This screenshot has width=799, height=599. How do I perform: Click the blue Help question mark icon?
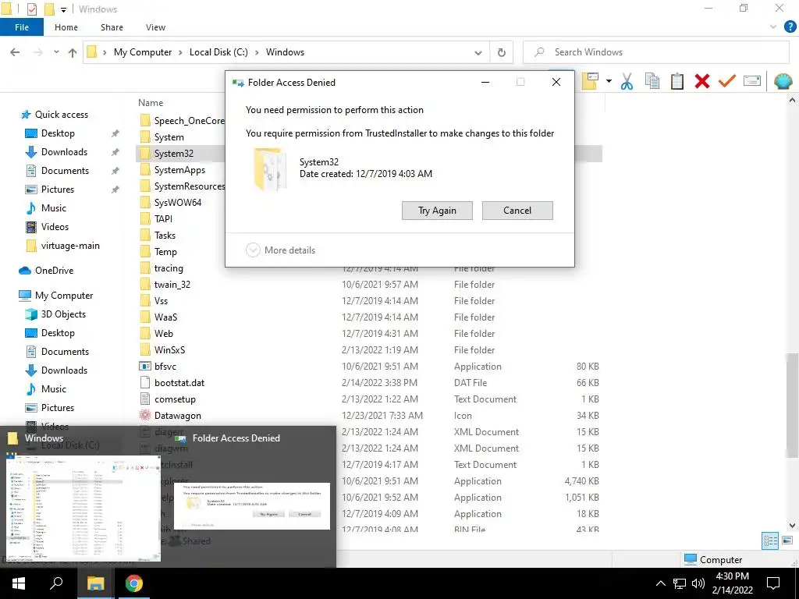pyautogui.click(x=790, y=27)
